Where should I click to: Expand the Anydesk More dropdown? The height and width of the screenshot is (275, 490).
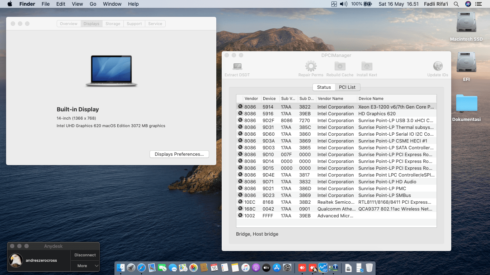85,266
